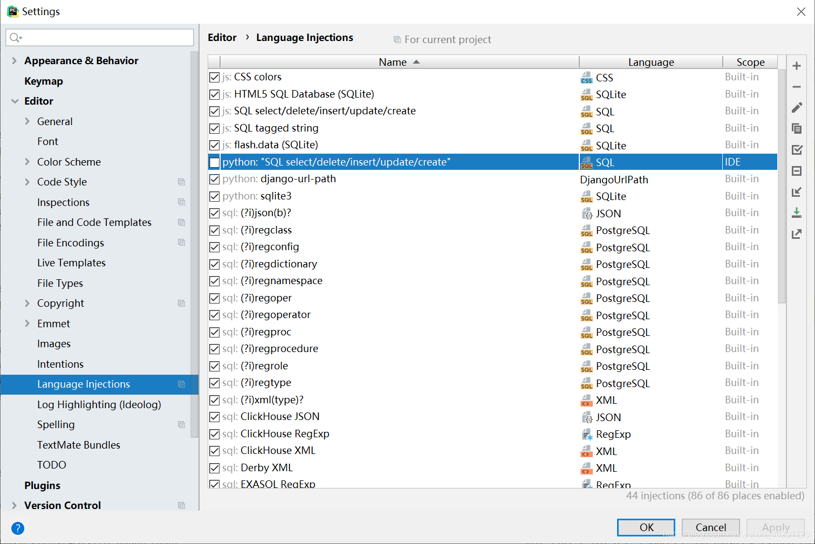
Task: Select TextMate Bundles page
Action: 79,445
